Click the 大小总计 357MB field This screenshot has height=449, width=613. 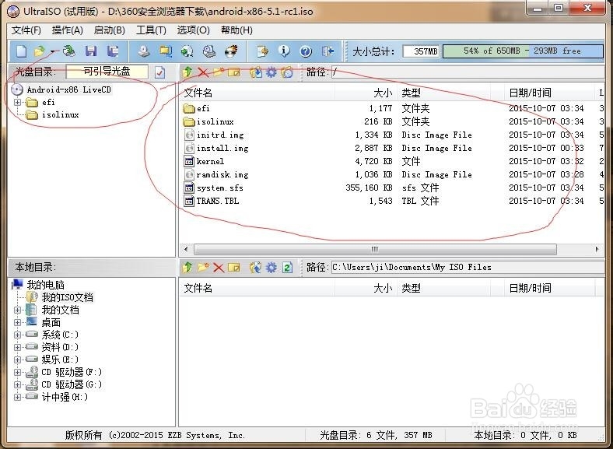point(421,51)
